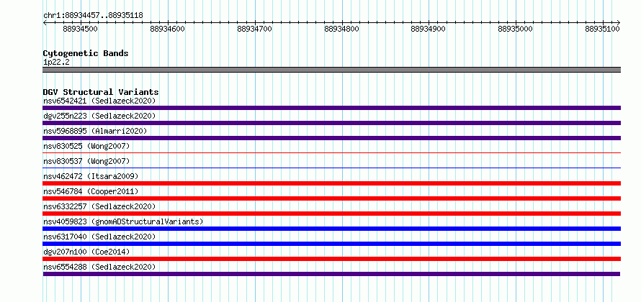The height and width of the screenshot is (302, 641).
Task: Click the 88934800 ruler position label
Action: click(x=342, y=29)
